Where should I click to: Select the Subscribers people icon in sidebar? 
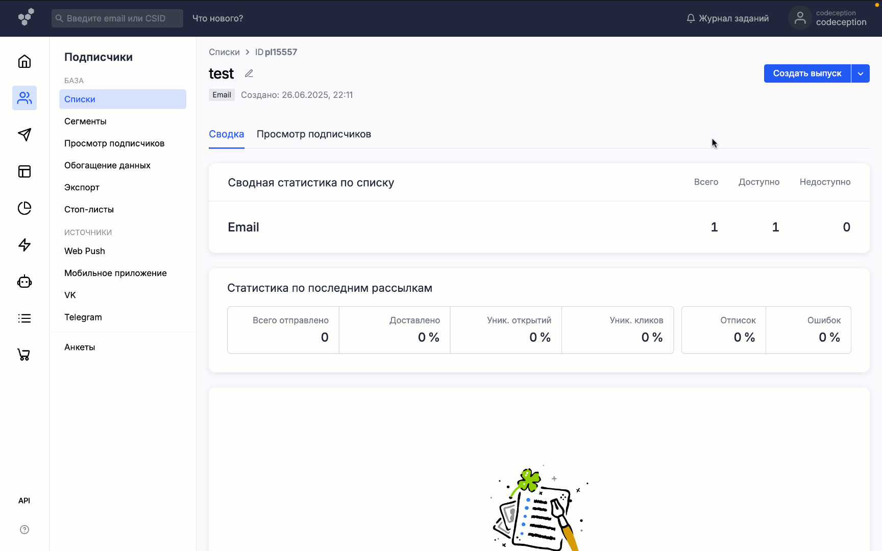pyautogui.click(x=24, y=98)
